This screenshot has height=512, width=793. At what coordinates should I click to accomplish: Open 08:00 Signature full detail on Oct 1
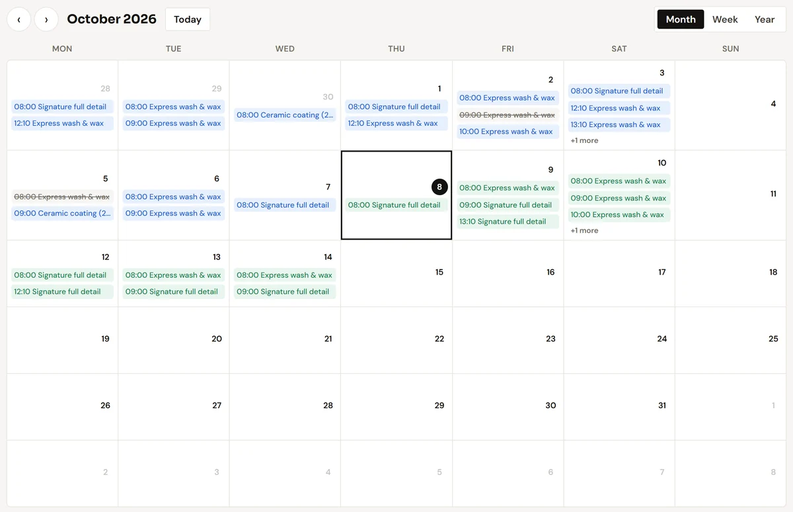[x=397, y=107]
